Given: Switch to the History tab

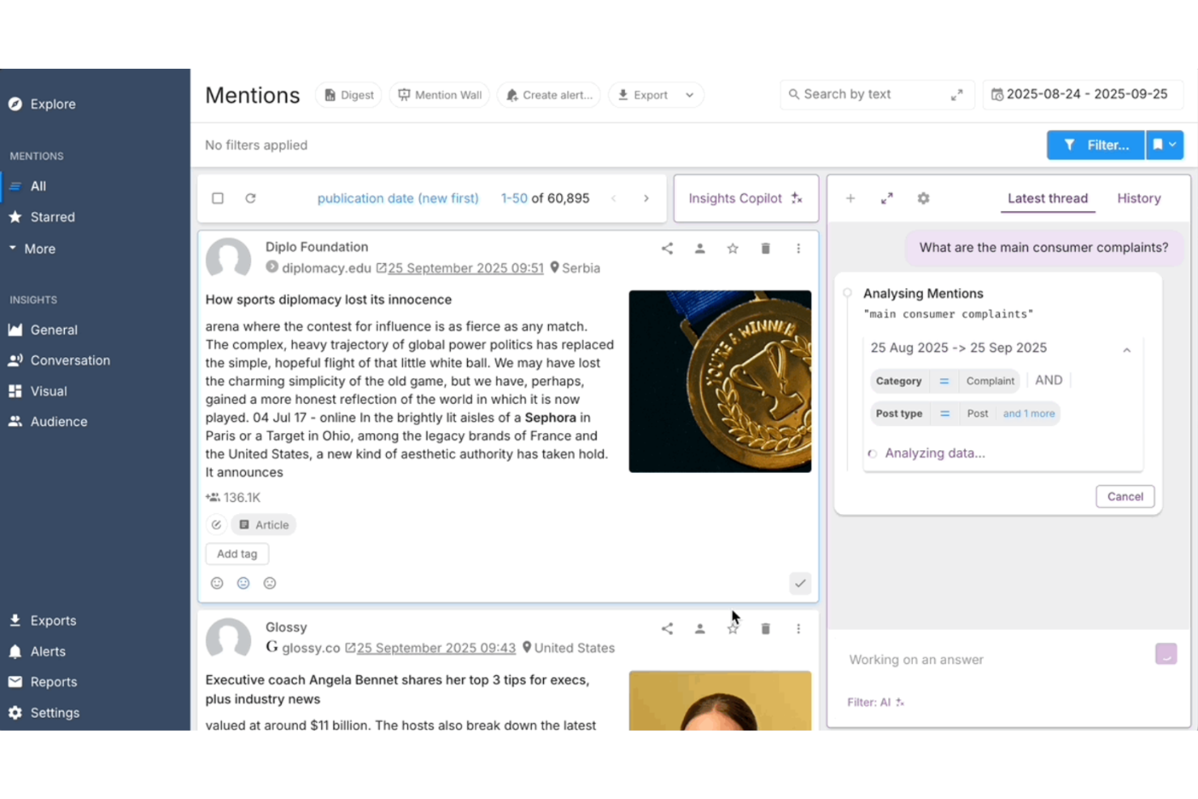Looking at the screenshot, I should 1138,198.
